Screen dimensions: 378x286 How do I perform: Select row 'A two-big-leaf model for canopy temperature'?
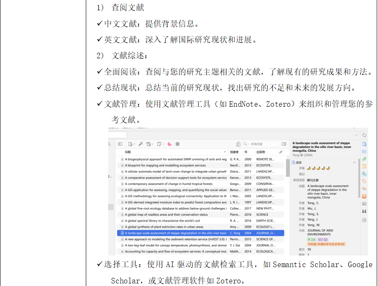(200, 245)
